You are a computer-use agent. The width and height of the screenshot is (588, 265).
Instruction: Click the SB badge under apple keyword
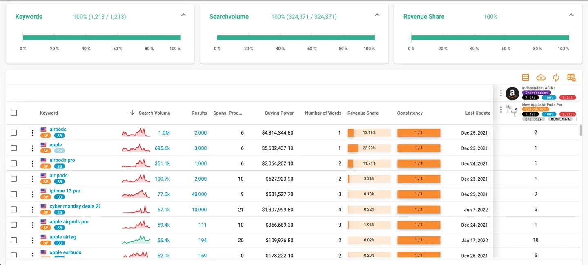(59, 151)
